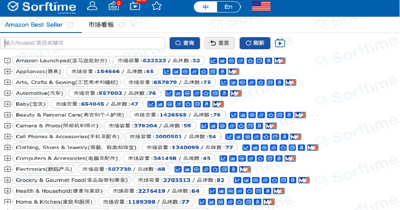Expand the Camera & Photo node

point(7,126)
